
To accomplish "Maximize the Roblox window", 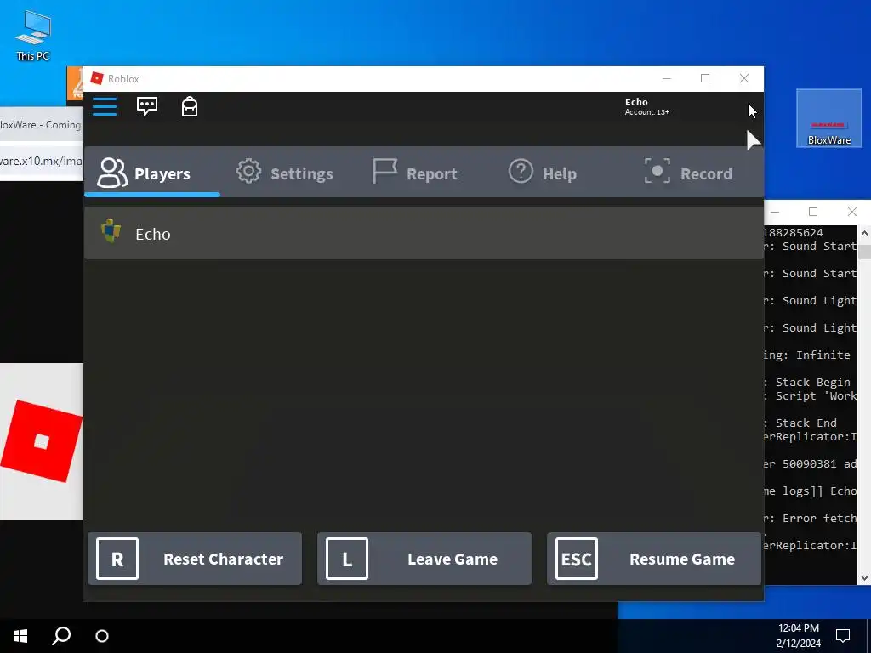I will (705, 78).
